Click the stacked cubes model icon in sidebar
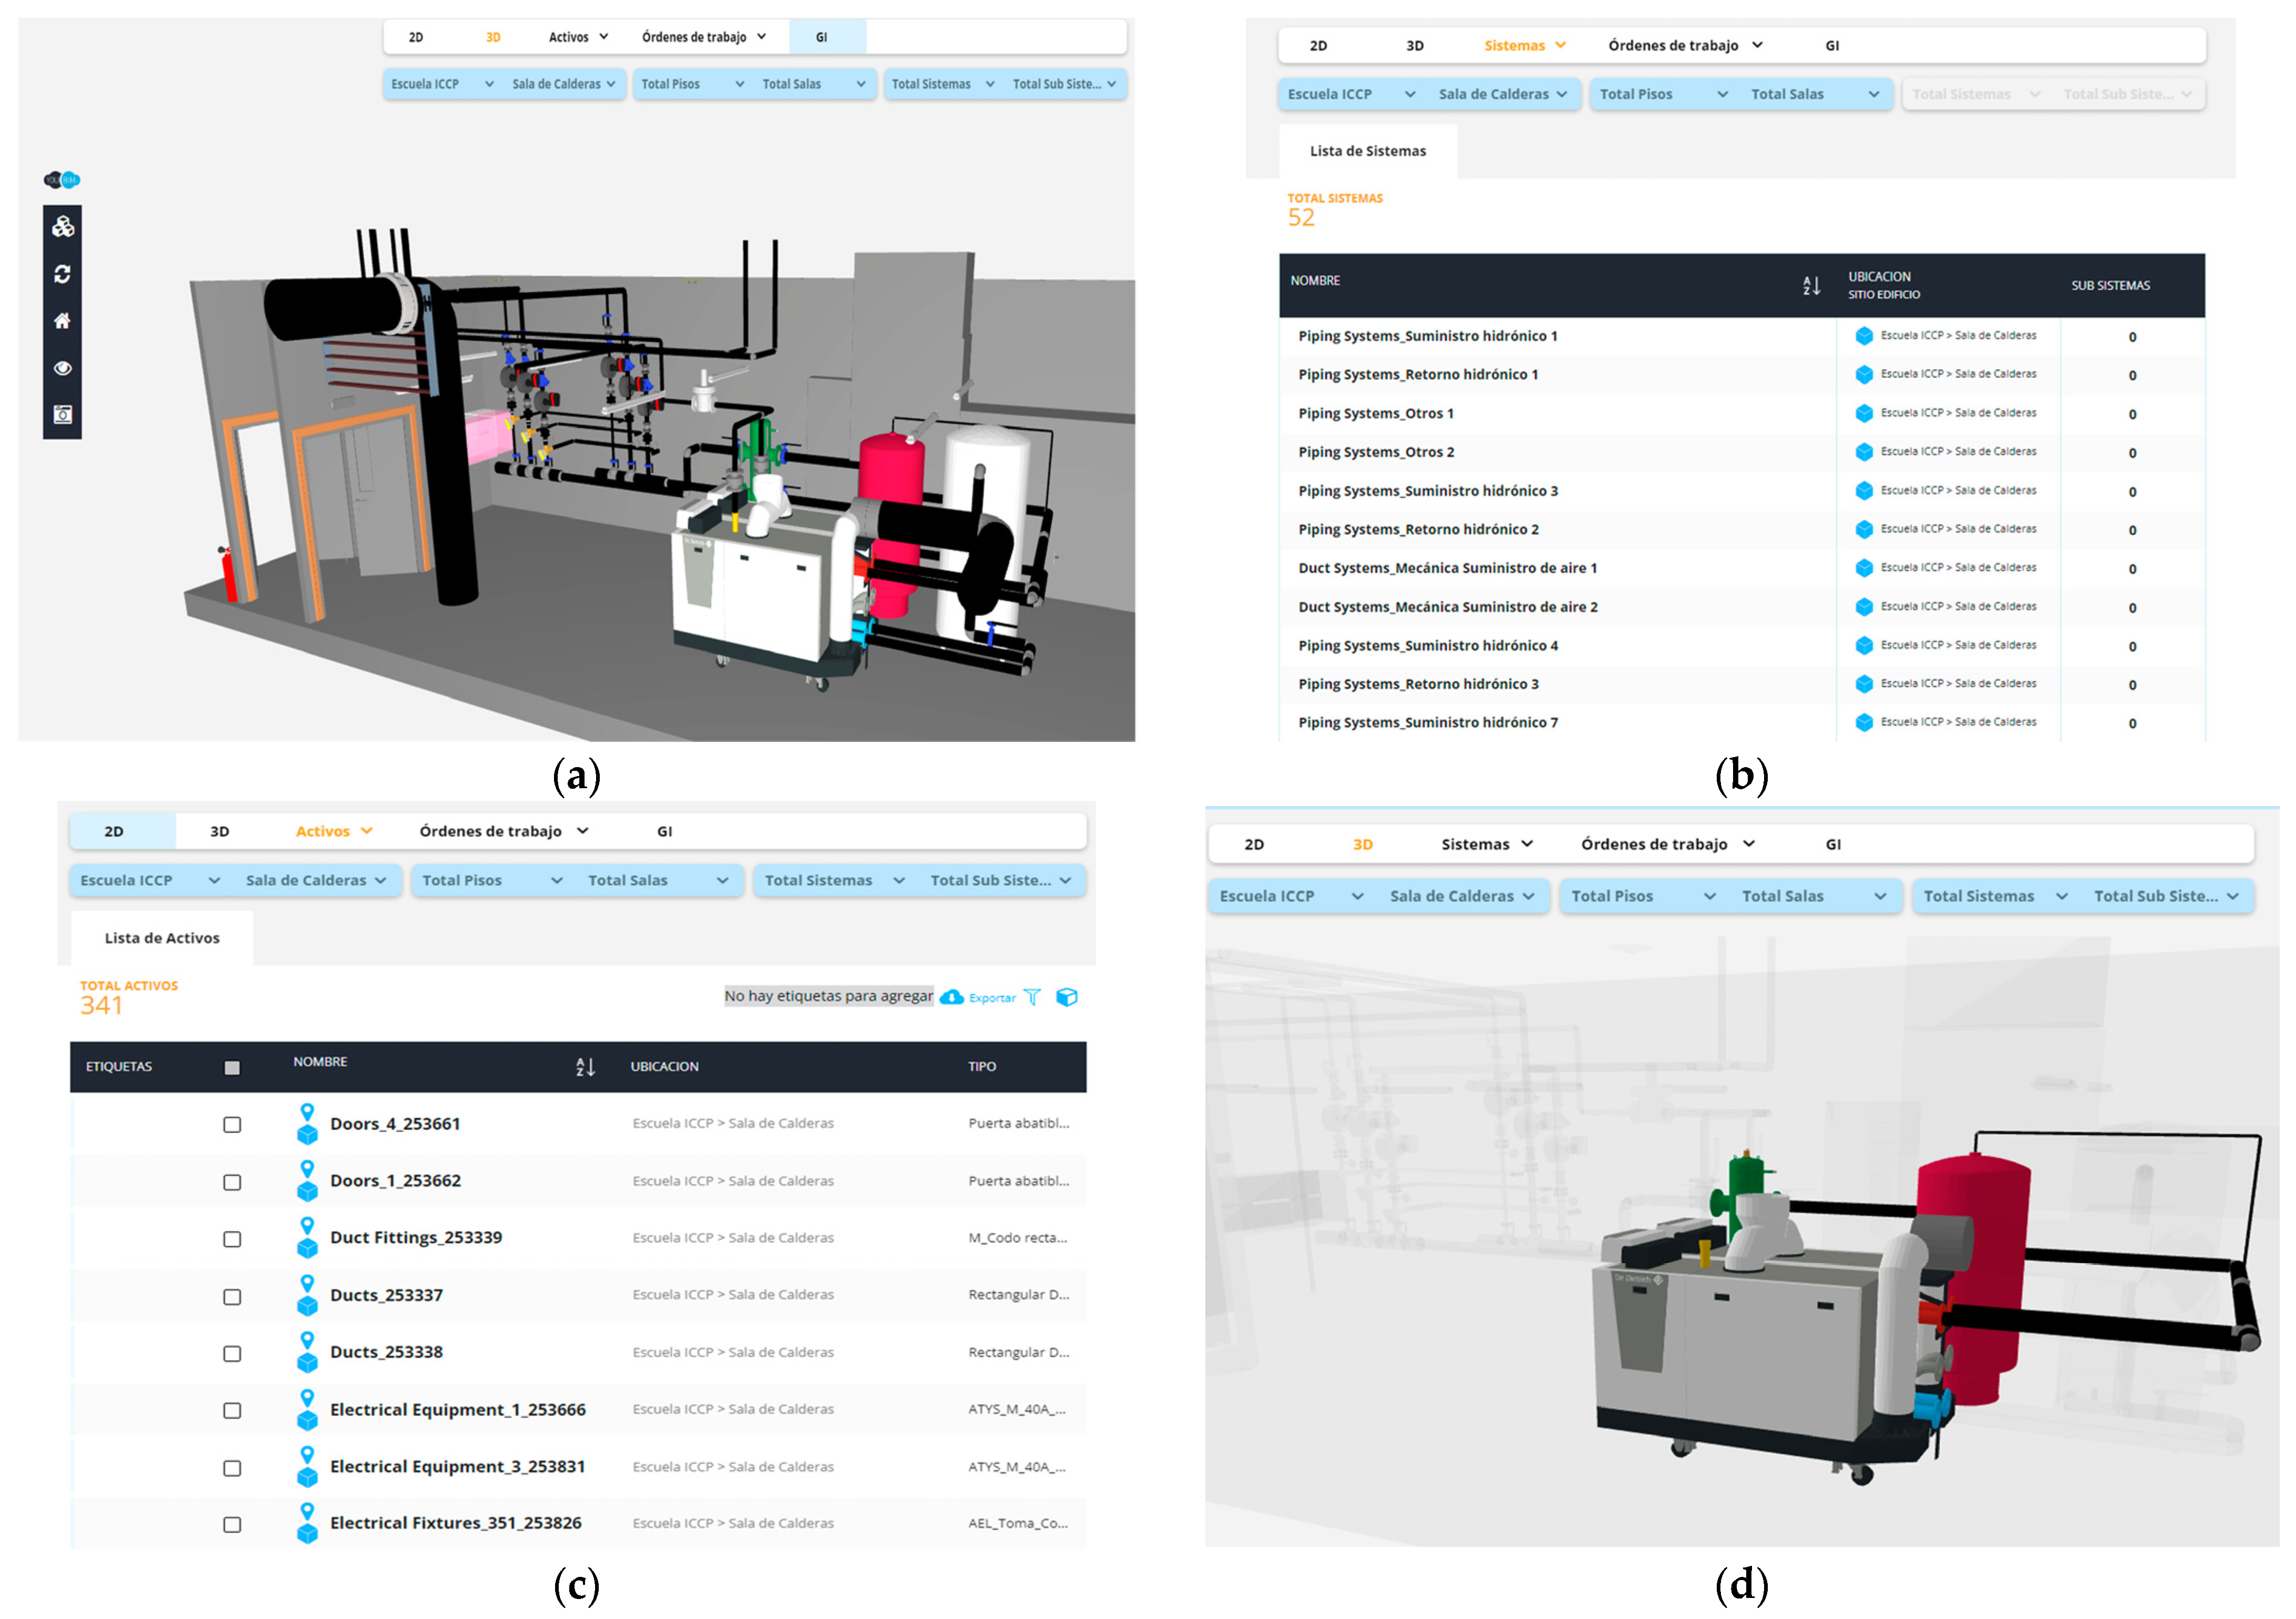2296x1619 pixels. pos(63,227)
